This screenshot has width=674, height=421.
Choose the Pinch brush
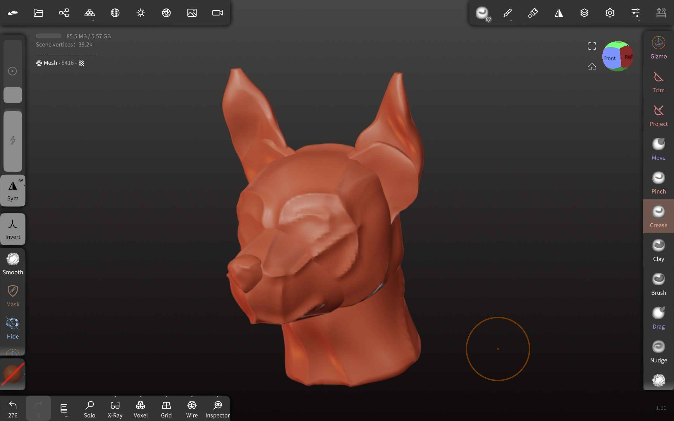point(658,183)
